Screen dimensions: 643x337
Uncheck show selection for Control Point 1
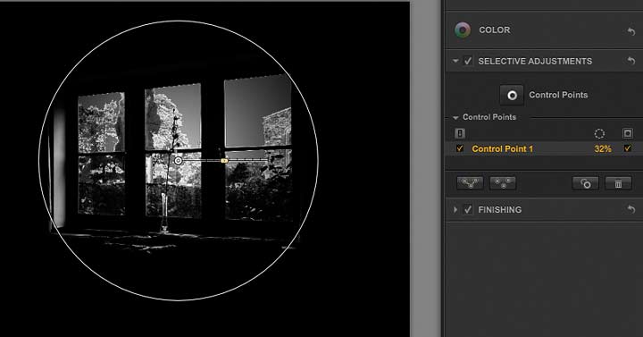[x=628, y=148]
